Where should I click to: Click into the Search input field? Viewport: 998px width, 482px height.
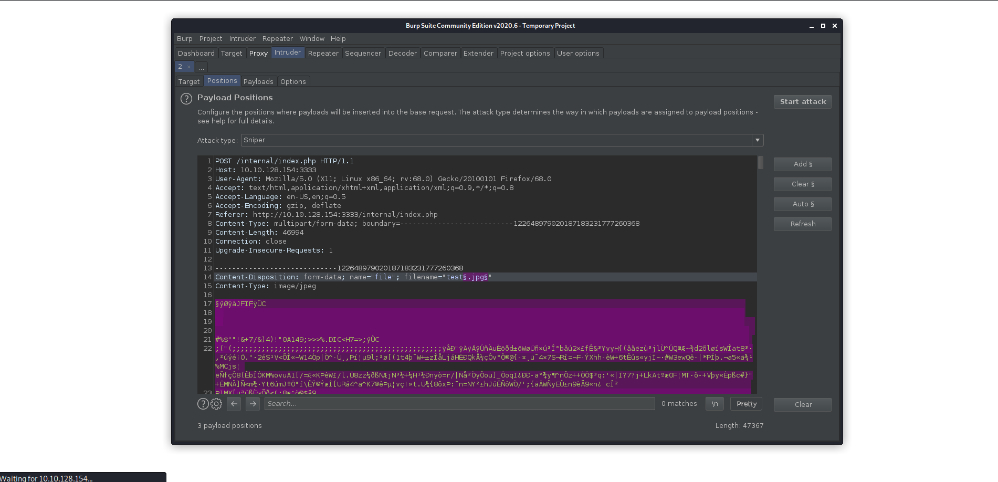[x=459, y=404]
